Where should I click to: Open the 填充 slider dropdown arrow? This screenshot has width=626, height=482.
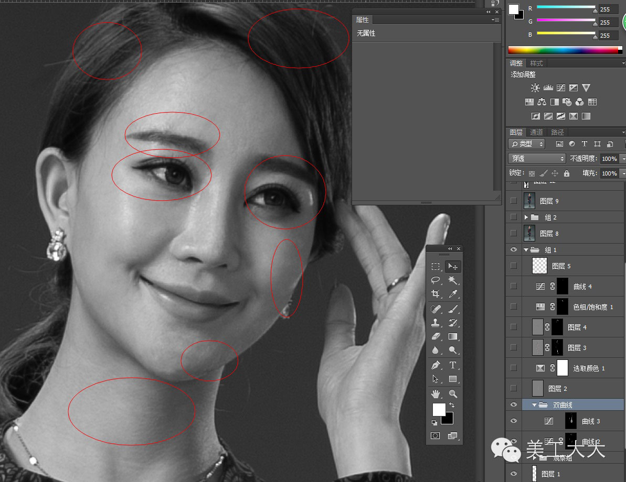tap(623, 173)
